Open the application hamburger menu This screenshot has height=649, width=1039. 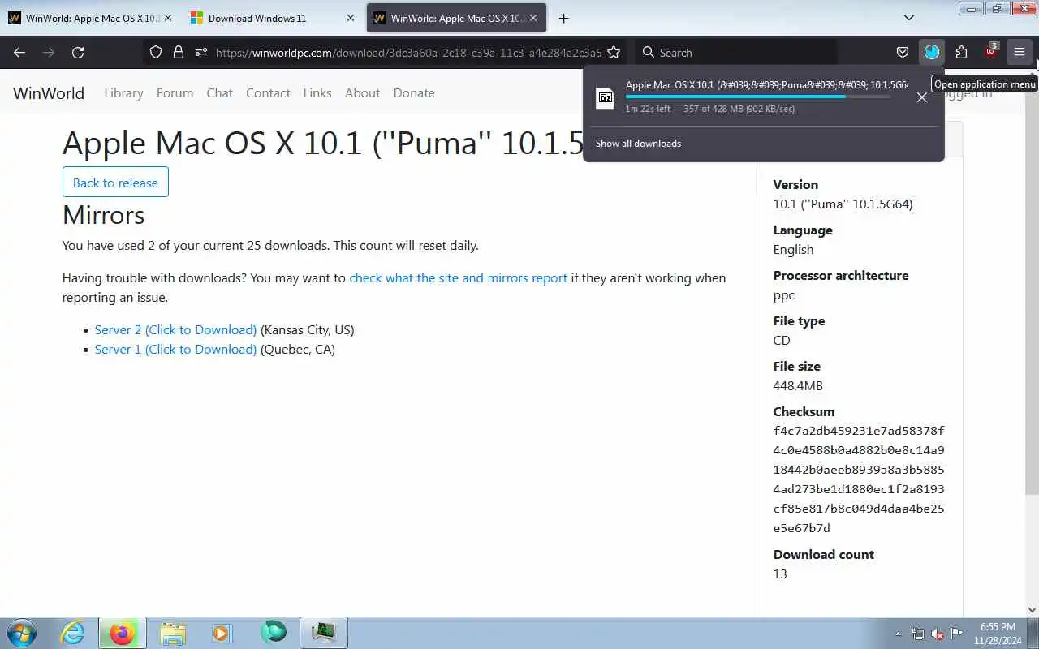coord(1020,52)
